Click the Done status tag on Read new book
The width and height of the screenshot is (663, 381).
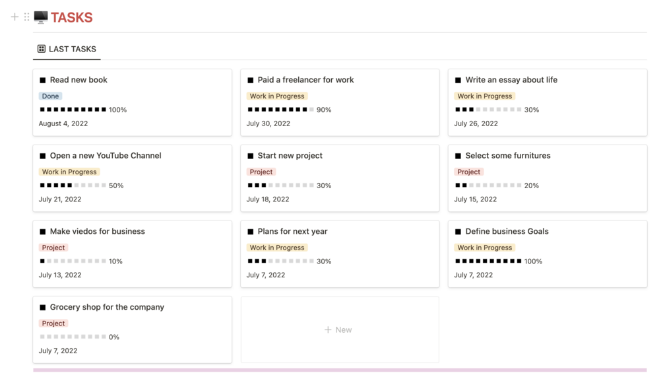[x=50, y=96]
